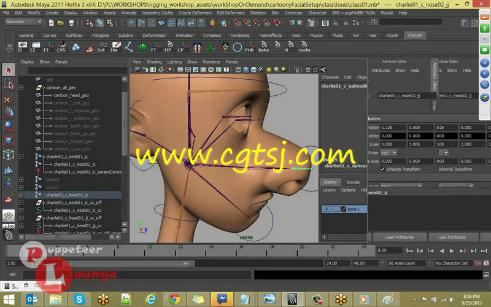The image size is (491, 307).
Task: Click the His shelf button
Action: coord(115,47)
